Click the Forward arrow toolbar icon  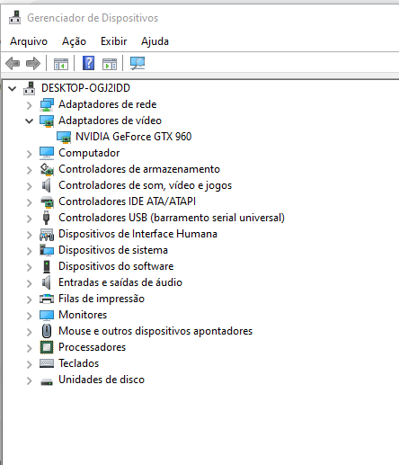coord(33,64)
